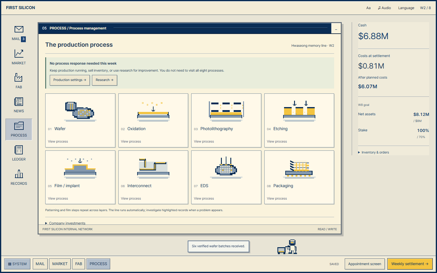This screenshot has width=437, height=273.
Task: Open the Ledger icon in sidebar
Action: coord(19,150)
